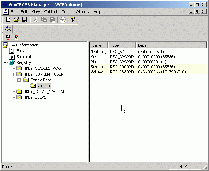Screen dimensions: 209x171
Task: Collapse the Registry tree node
Action: pos(5,62)
